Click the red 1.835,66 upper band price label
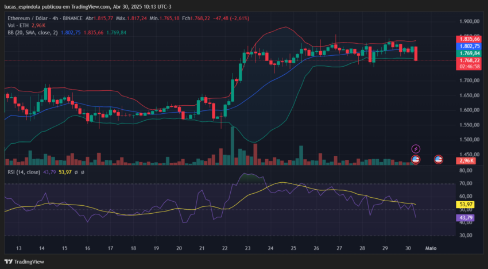The image size is (488, 269). 469,39
